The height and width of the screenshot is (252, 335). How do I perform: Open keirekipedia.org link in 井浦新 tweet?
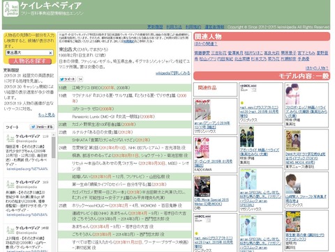(x=27, y=214)
